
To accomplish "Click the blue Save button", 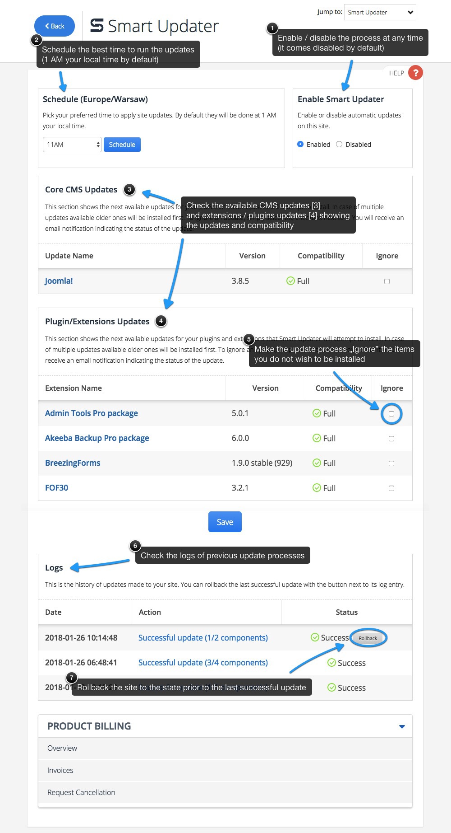I will coord(225,522).
